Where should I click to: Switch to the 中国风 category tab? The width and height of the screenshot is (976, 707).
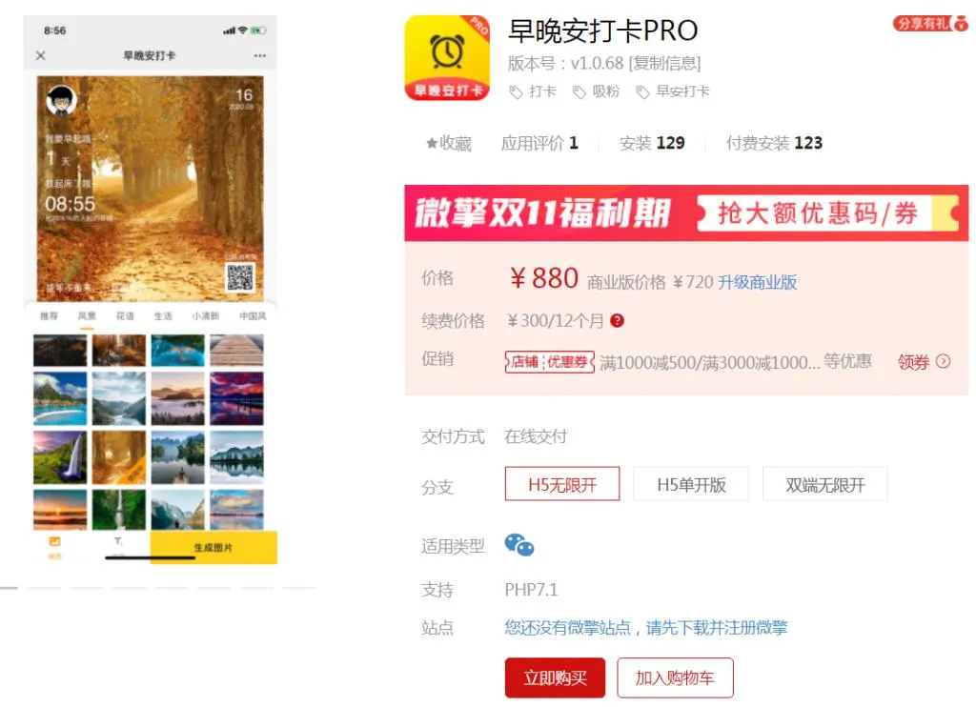click(x=253, y=316)
